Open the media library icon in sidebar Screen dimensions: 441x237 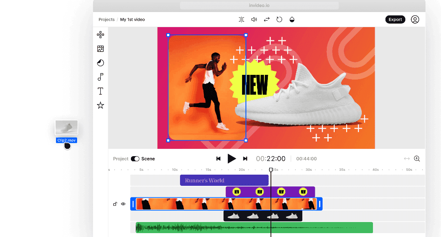(x=100, y=49)
